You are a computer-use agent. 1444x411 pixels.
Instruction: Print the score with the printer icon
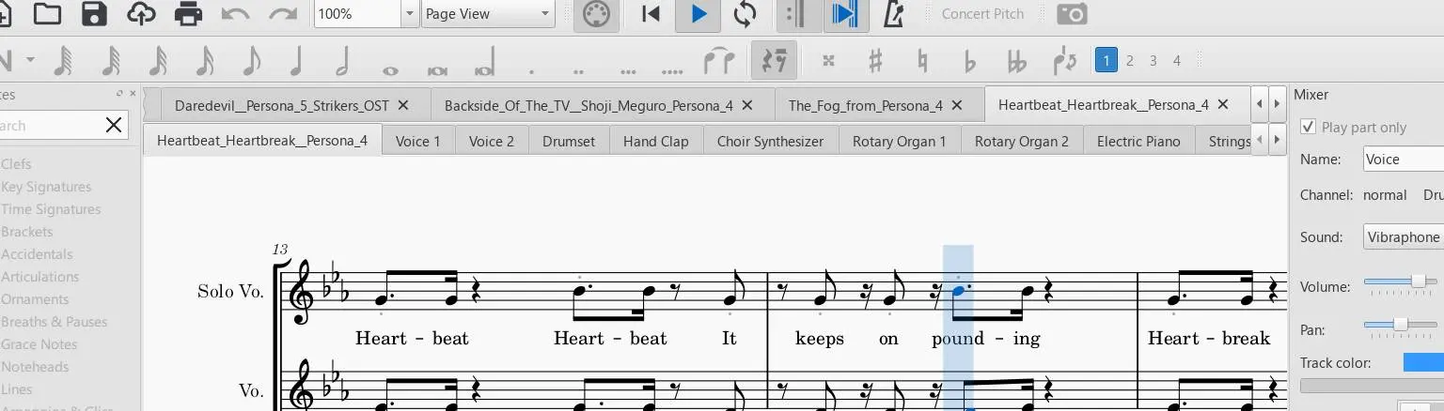[188, 13]
